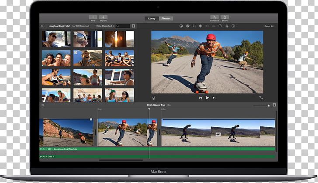Open the color correction palette tool
The height and width of the screenshot is (183, 318).
[187, 26]
